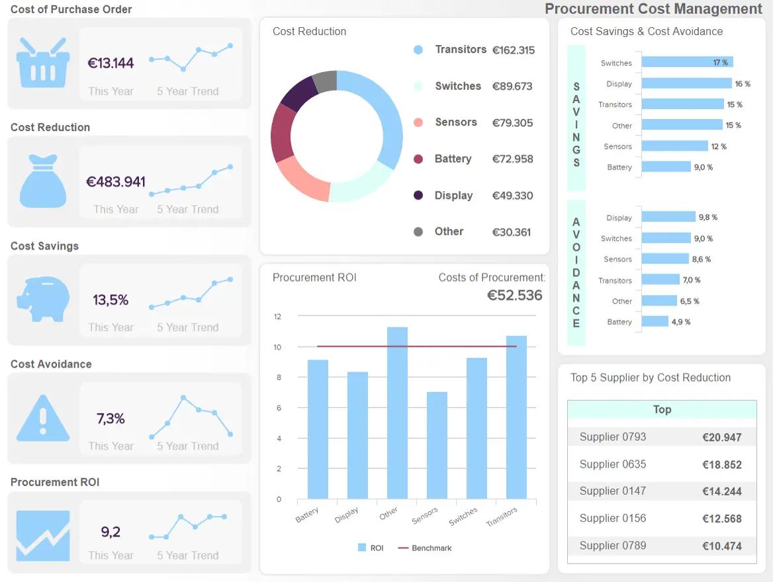
Task: Click the Battery €72.958 amount
Action: (512, 159)
